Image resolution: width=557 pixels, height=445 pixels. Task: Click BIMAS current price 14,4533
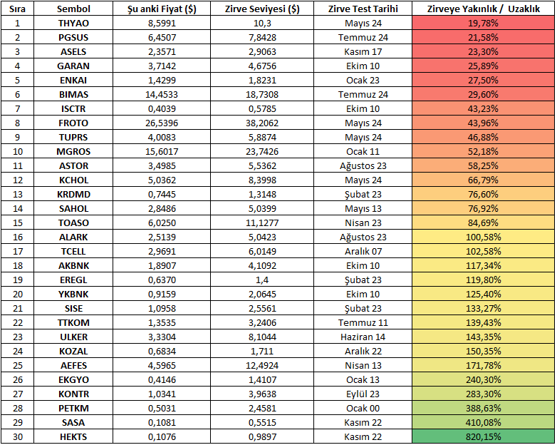click(x=162, y=94)
